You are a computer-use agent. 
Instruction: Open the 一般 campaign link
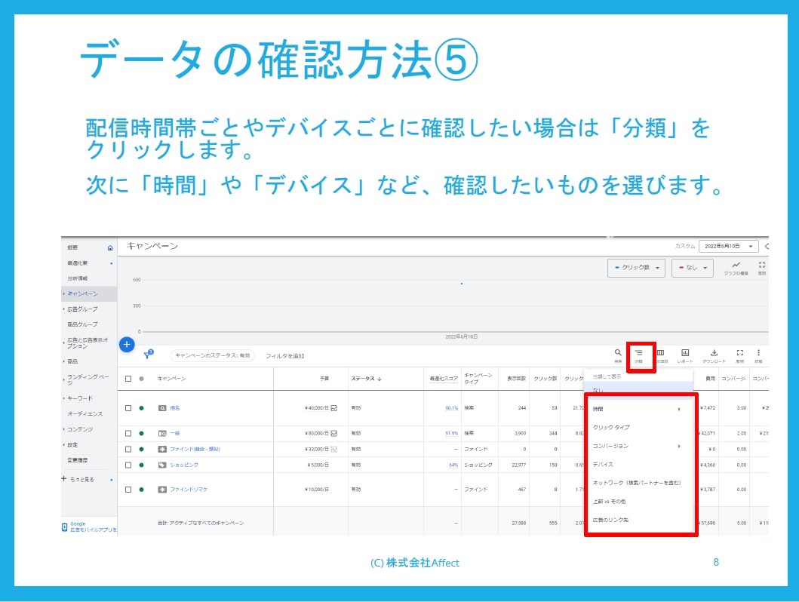pos(175,434)
